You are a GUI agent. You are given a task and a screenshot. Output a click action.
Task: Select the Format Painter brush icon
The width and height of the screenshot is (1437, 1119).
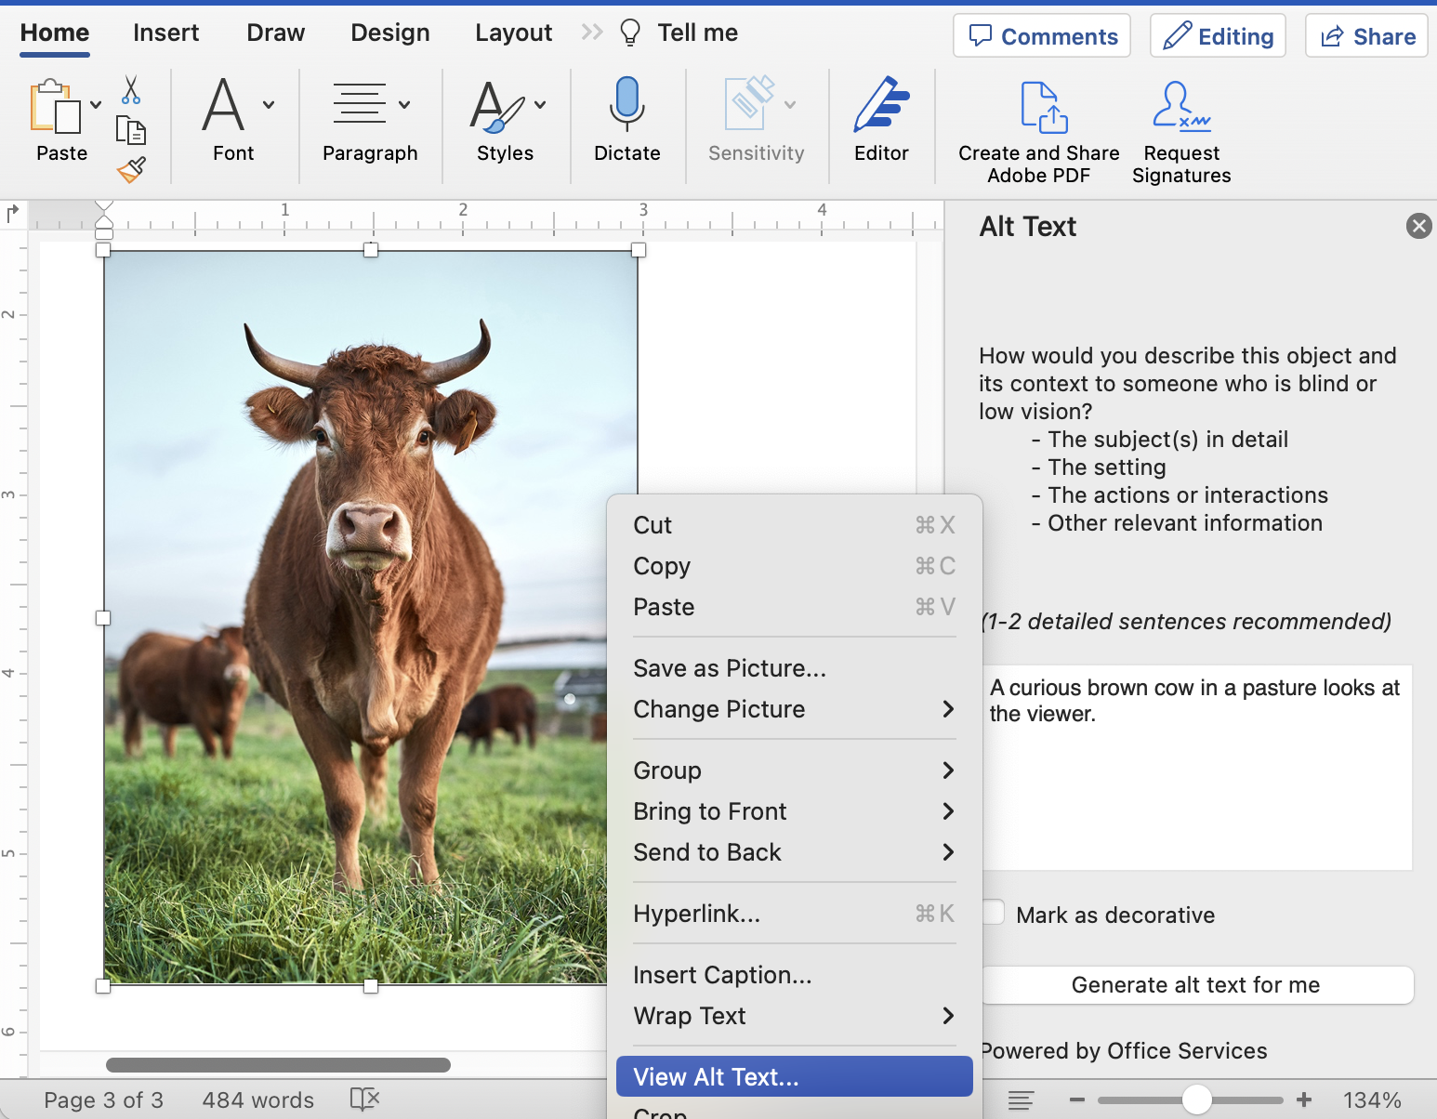(131, 169)
